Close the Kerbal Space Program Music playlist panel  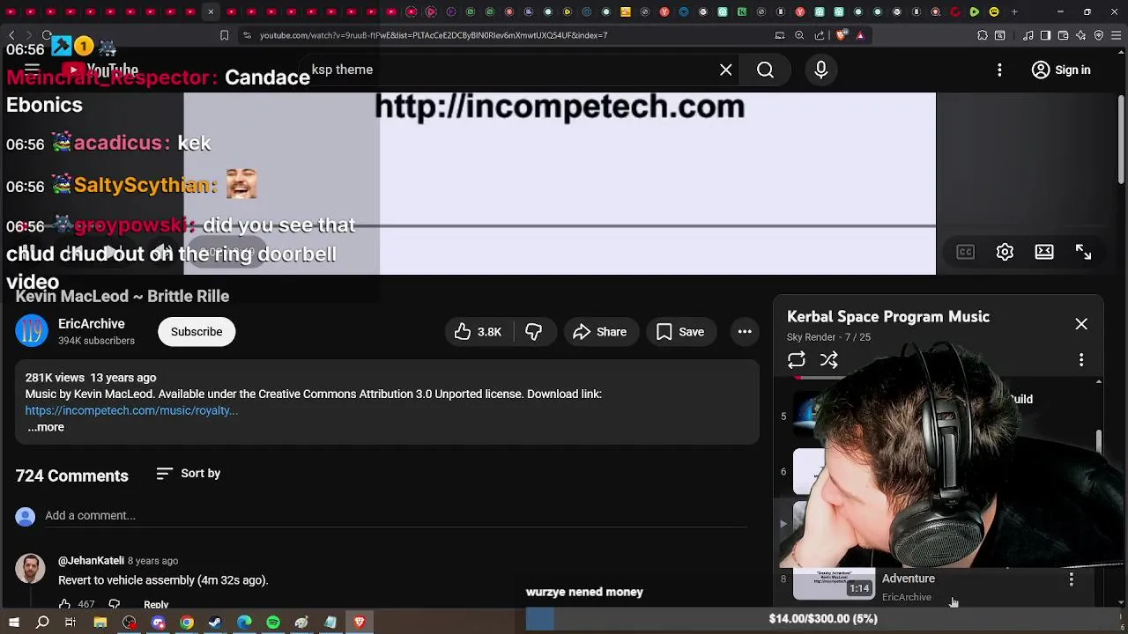1081,324
